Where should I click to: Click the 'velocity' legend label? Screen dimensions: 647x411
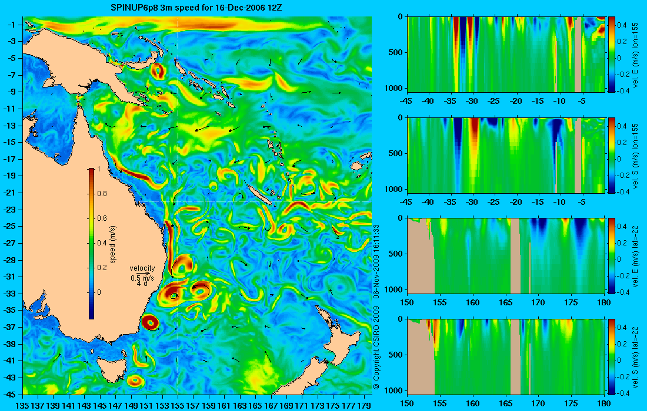tap(142, 268)
